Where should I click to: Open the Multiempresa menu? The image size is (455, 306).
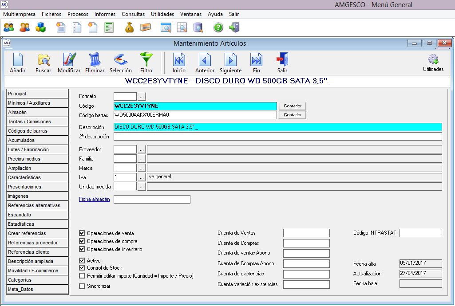[x=19, y=14]
